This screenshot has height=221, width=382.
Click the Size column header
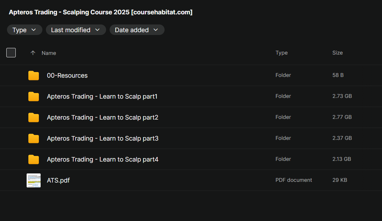(338, 53)
